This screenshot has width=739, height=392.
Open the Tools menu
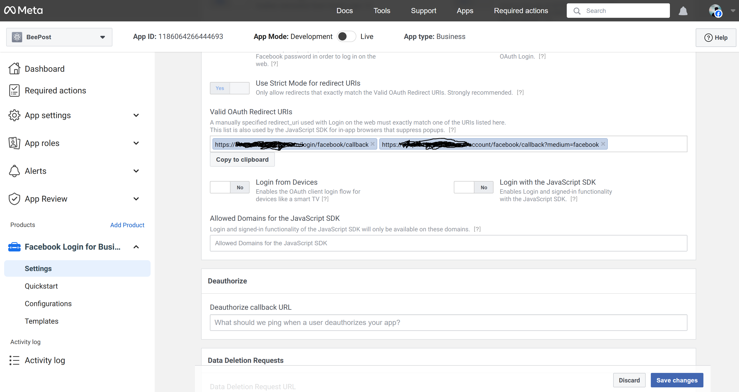(382, 11)
